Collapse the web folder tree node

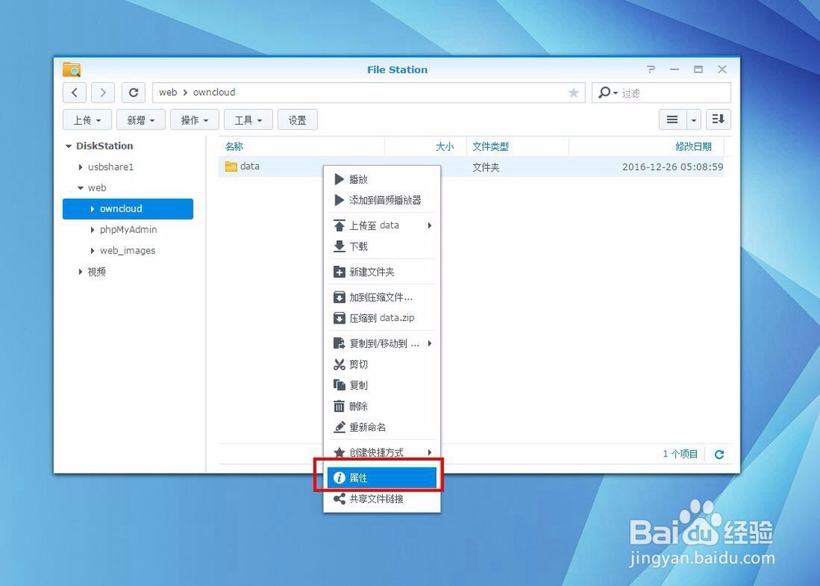80,188
